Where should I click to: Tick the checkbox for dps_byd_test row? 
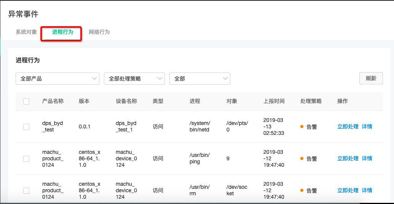click(26, 127)
